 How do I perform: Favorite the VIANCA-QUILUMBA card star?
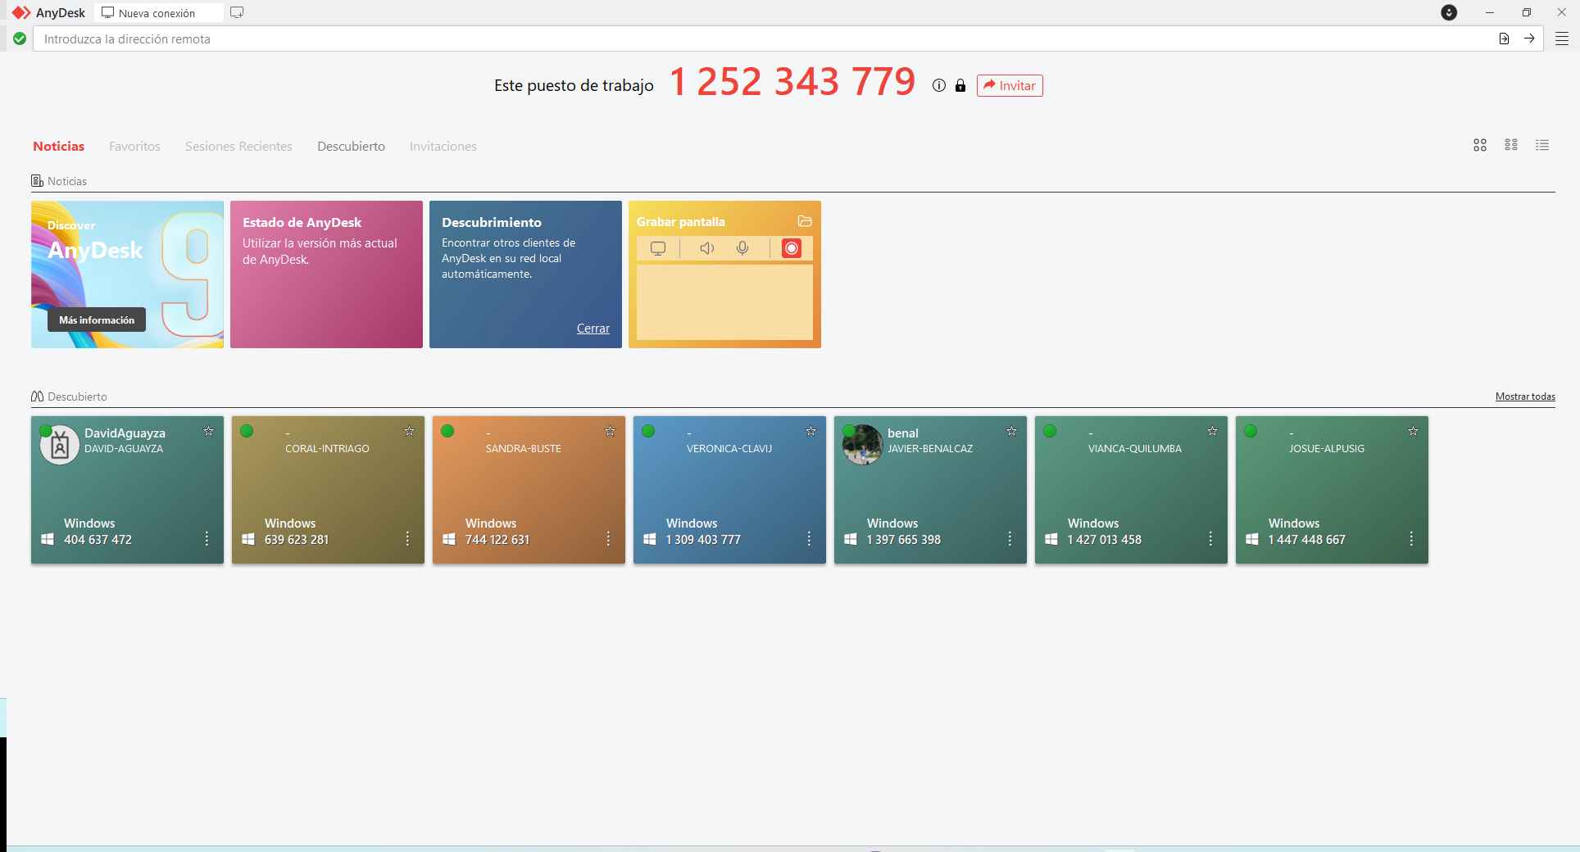coord(1212,431)
